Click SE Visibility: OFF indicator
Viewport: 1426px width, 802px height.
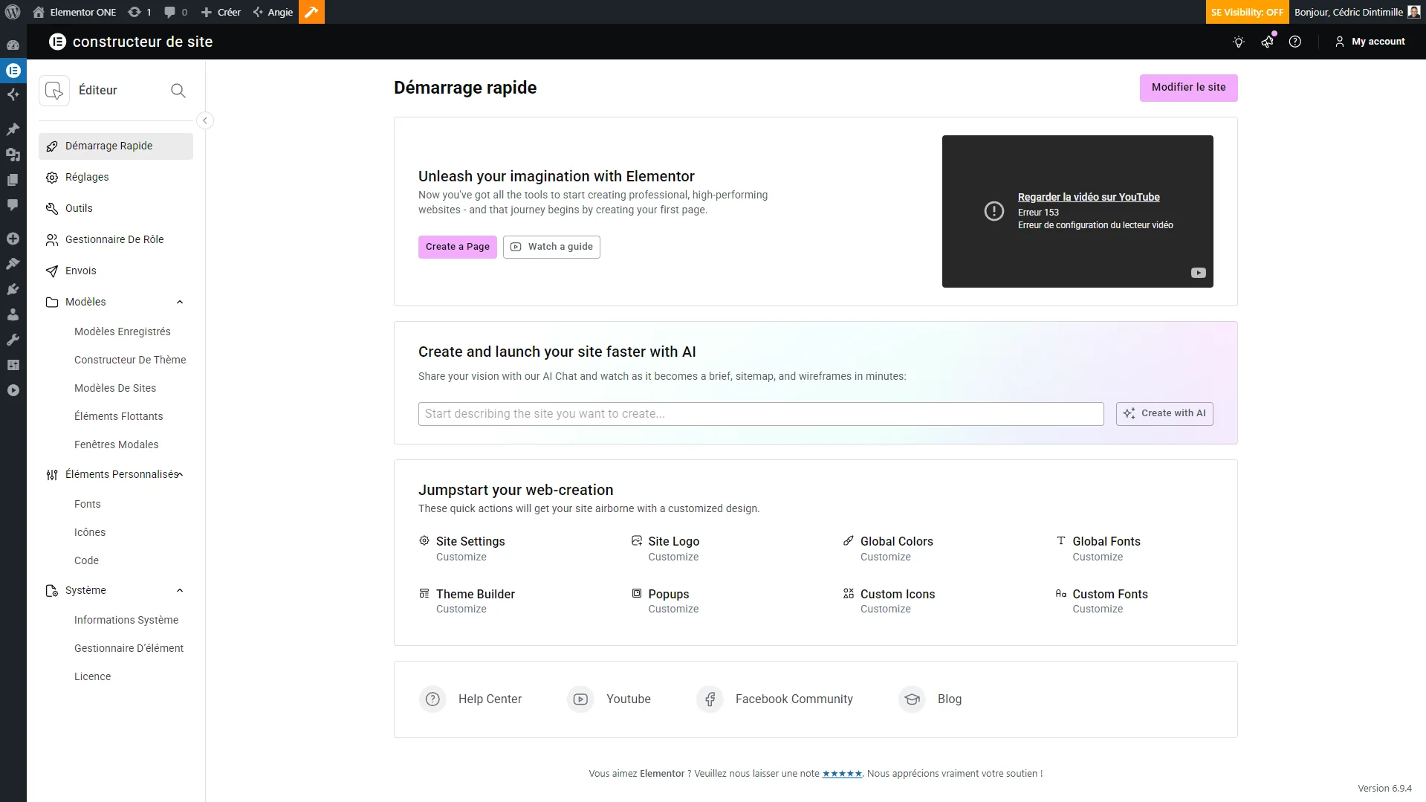(1247, 12)
